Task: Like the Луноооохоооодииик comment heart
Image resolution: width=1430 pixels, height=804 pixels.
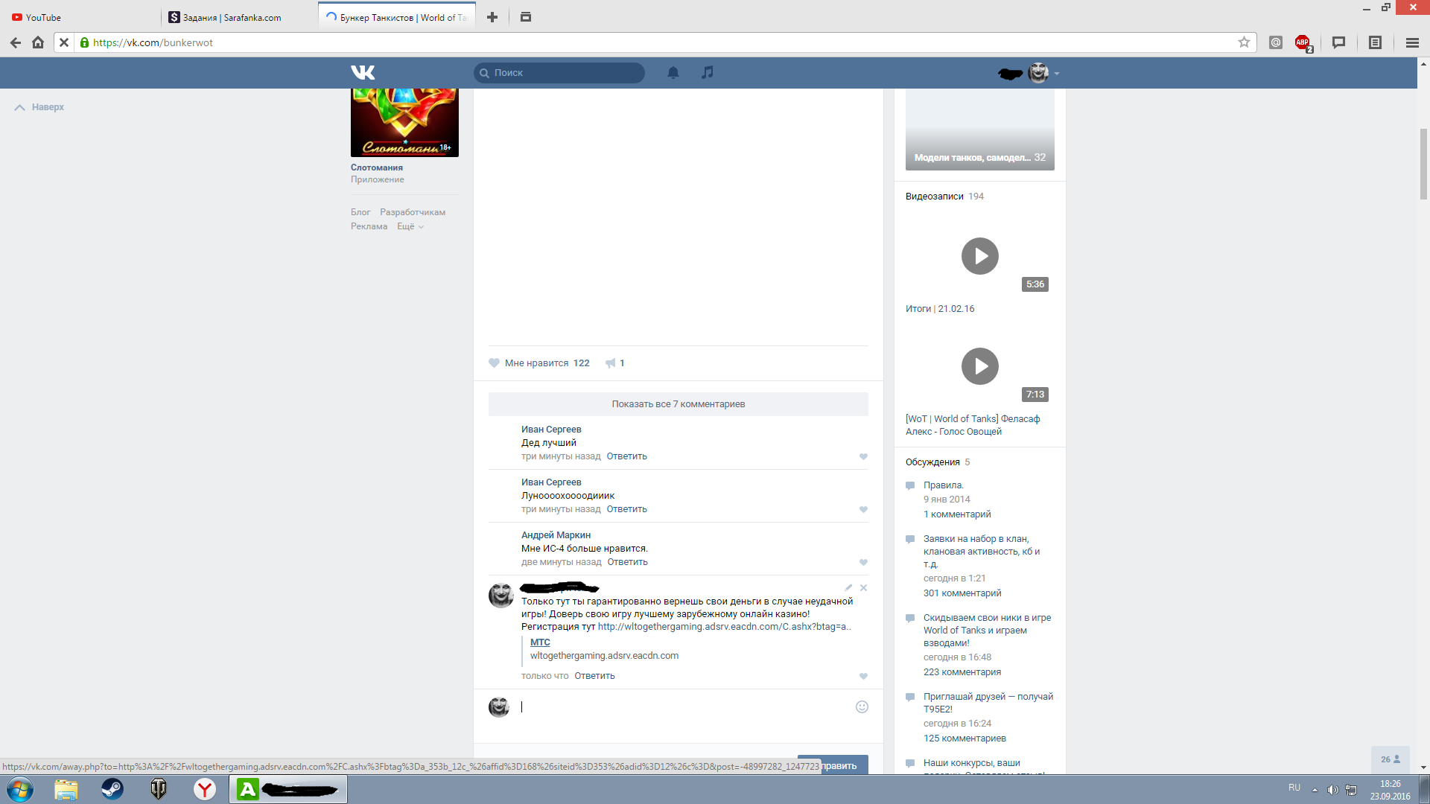Action: point(863,510)
